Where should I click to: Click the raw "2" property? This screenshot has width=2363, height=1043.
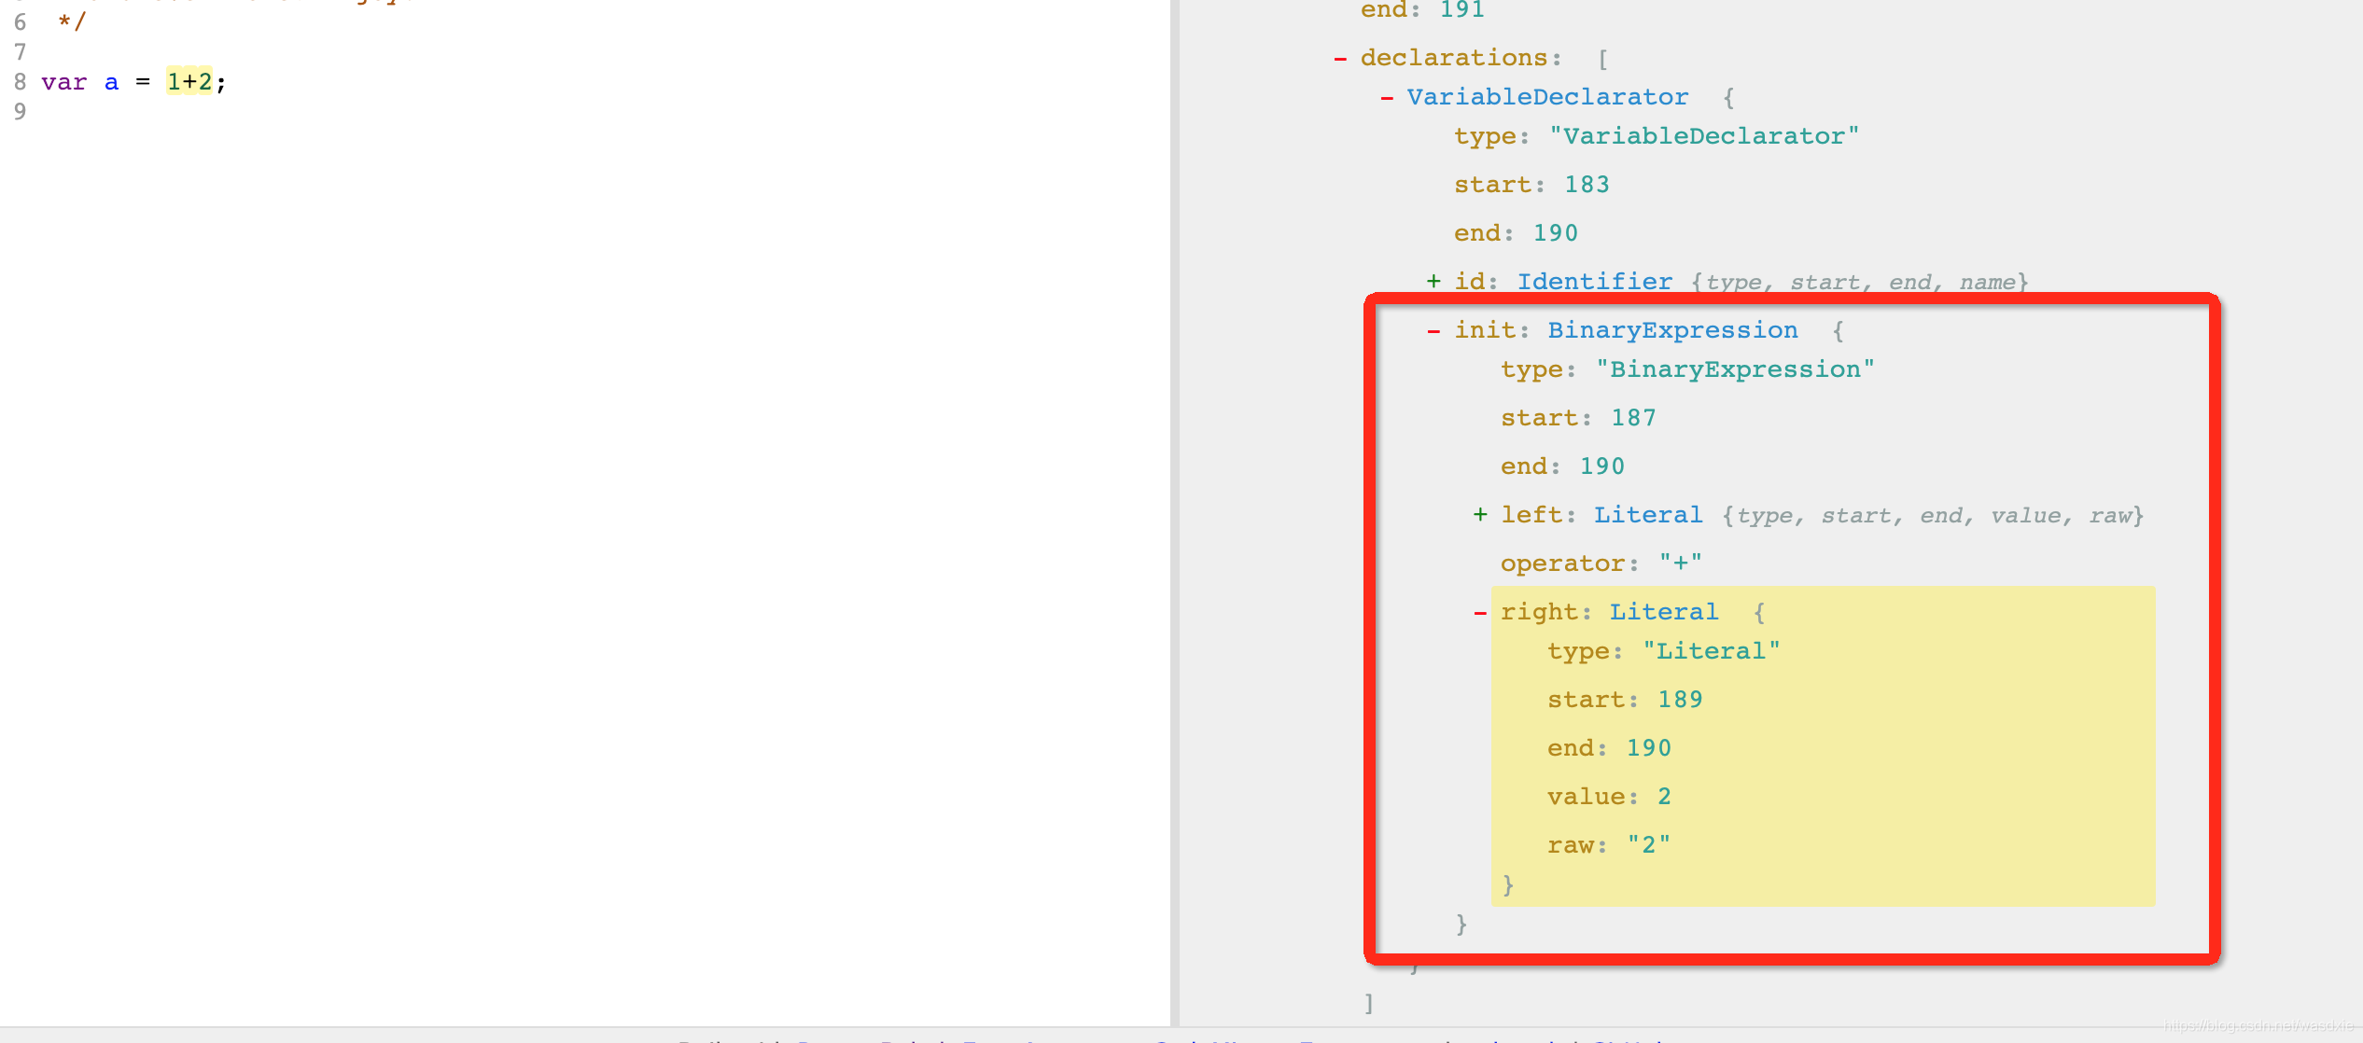click(1609, 845)
